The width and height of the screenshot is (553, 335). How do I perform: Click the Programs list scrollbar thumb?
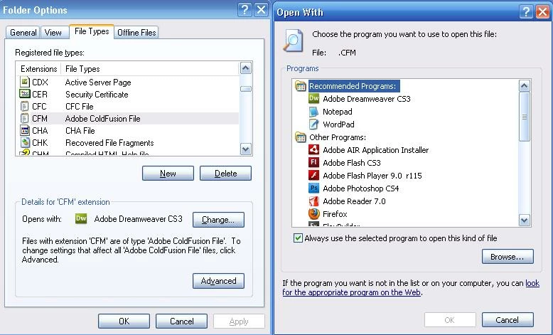coord(524,117)
